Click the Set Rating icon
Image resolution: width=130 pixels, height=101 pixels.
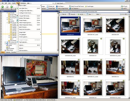[x=57, y=6]
